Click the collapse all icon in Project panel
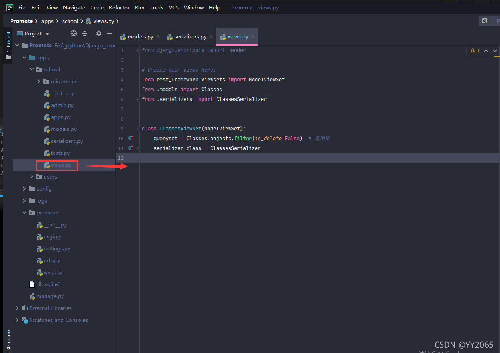 85,33
